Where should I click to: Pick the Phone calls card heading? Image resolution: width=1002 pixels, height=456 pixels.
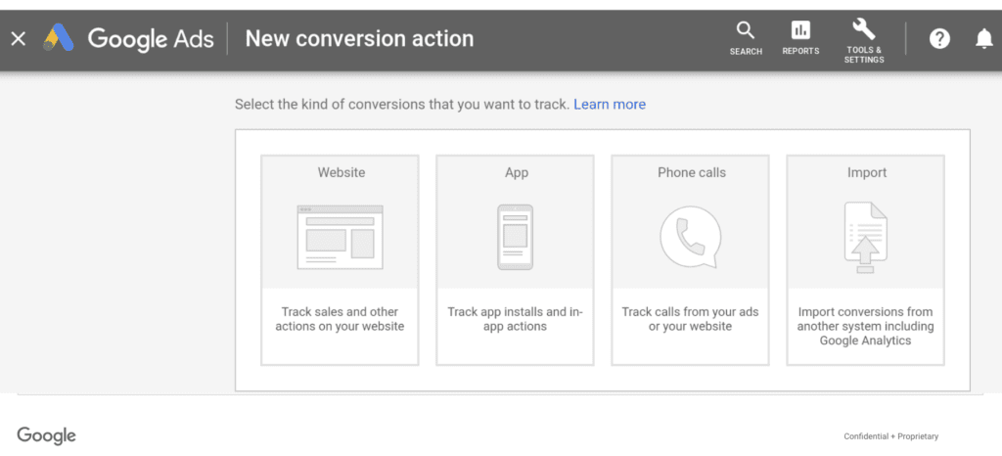point(691,172)
